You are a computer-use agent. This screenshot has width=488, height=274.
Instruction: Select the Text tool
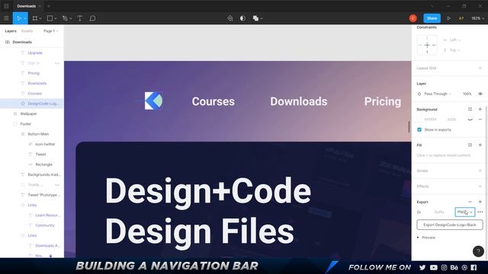[x=79, y=18]
